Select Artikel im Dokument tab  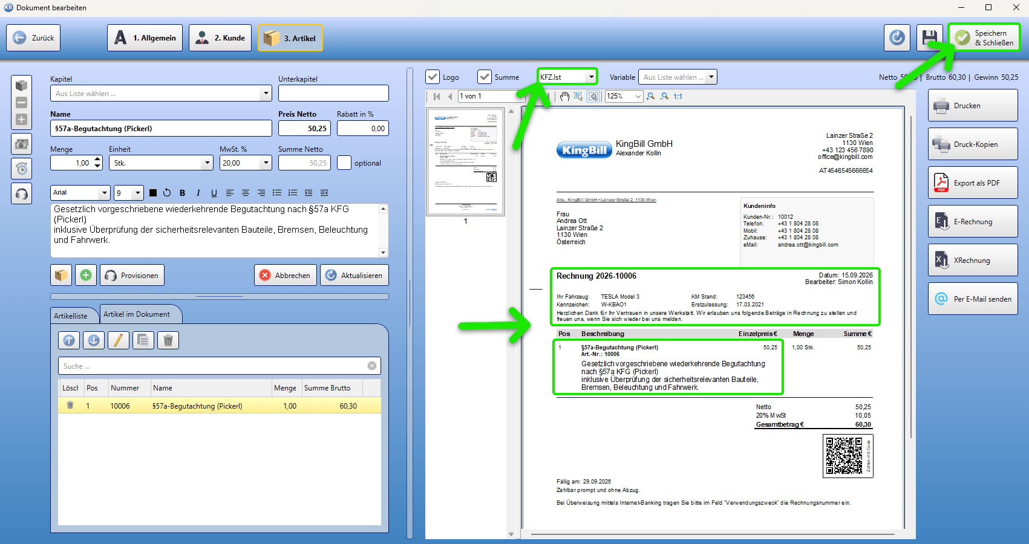[x=137, y=314]
